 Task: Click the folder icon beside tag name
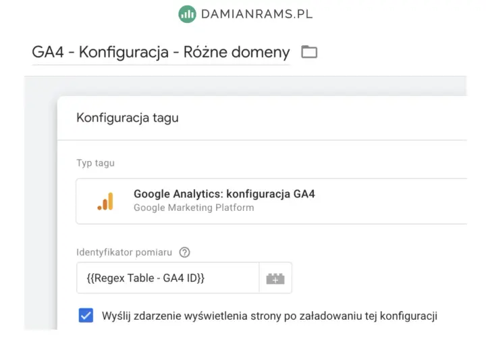point(309,52)
